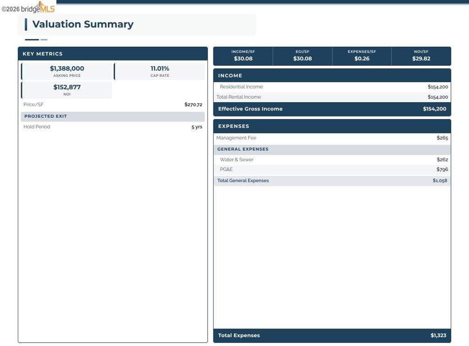Click the GENERAL EXPENSES subheader
The image size is (469, 346).
(332, 149)
